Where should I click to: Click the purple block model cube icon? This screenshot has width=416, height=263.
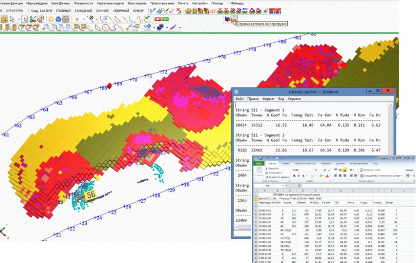coord(227,19)
